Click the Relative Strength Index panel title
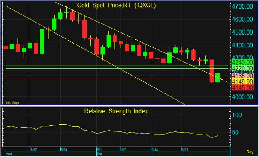 (x=116, y=111)
